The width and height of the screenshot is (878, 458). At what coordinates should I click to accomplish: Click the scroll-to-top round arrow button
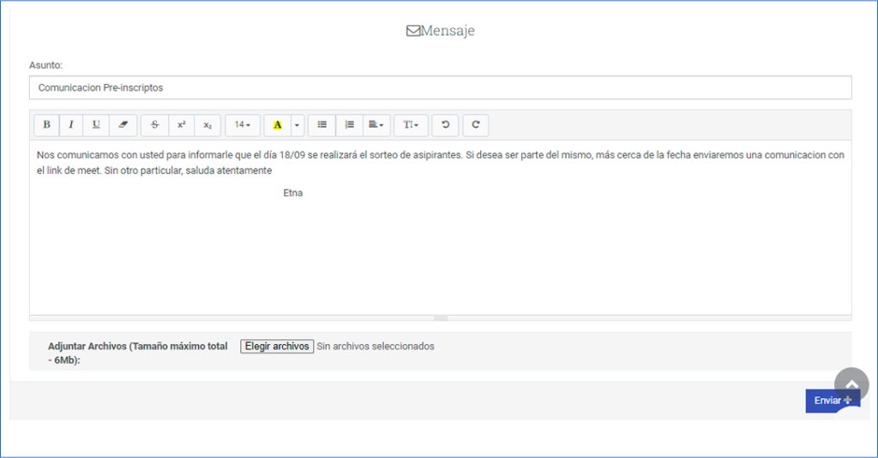coord(851,384)
